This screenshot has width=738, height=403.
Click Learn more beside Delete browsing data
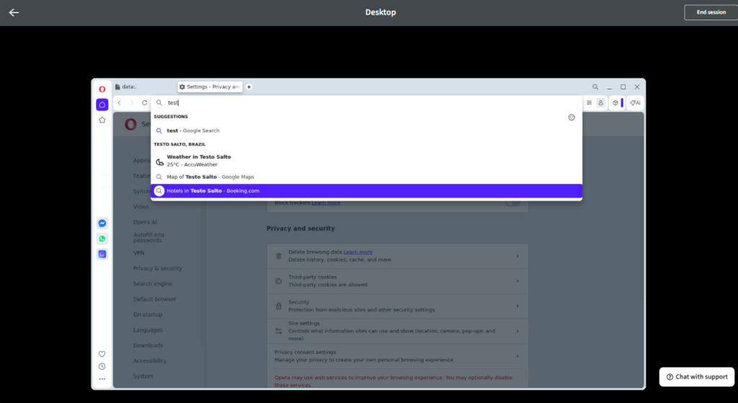pos(358,252)
